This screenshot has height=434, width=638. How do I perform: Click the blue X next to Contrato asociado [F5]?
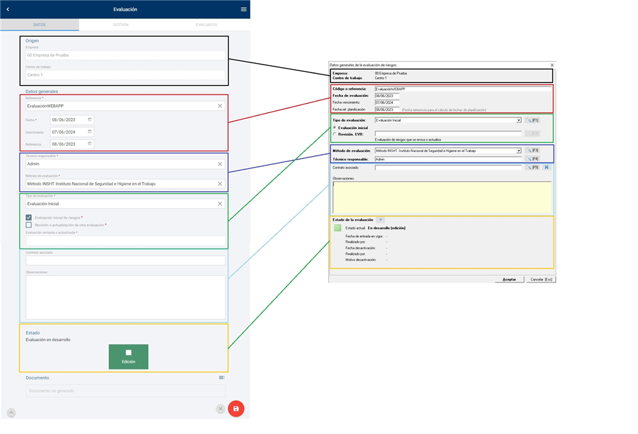click(546, 167)
